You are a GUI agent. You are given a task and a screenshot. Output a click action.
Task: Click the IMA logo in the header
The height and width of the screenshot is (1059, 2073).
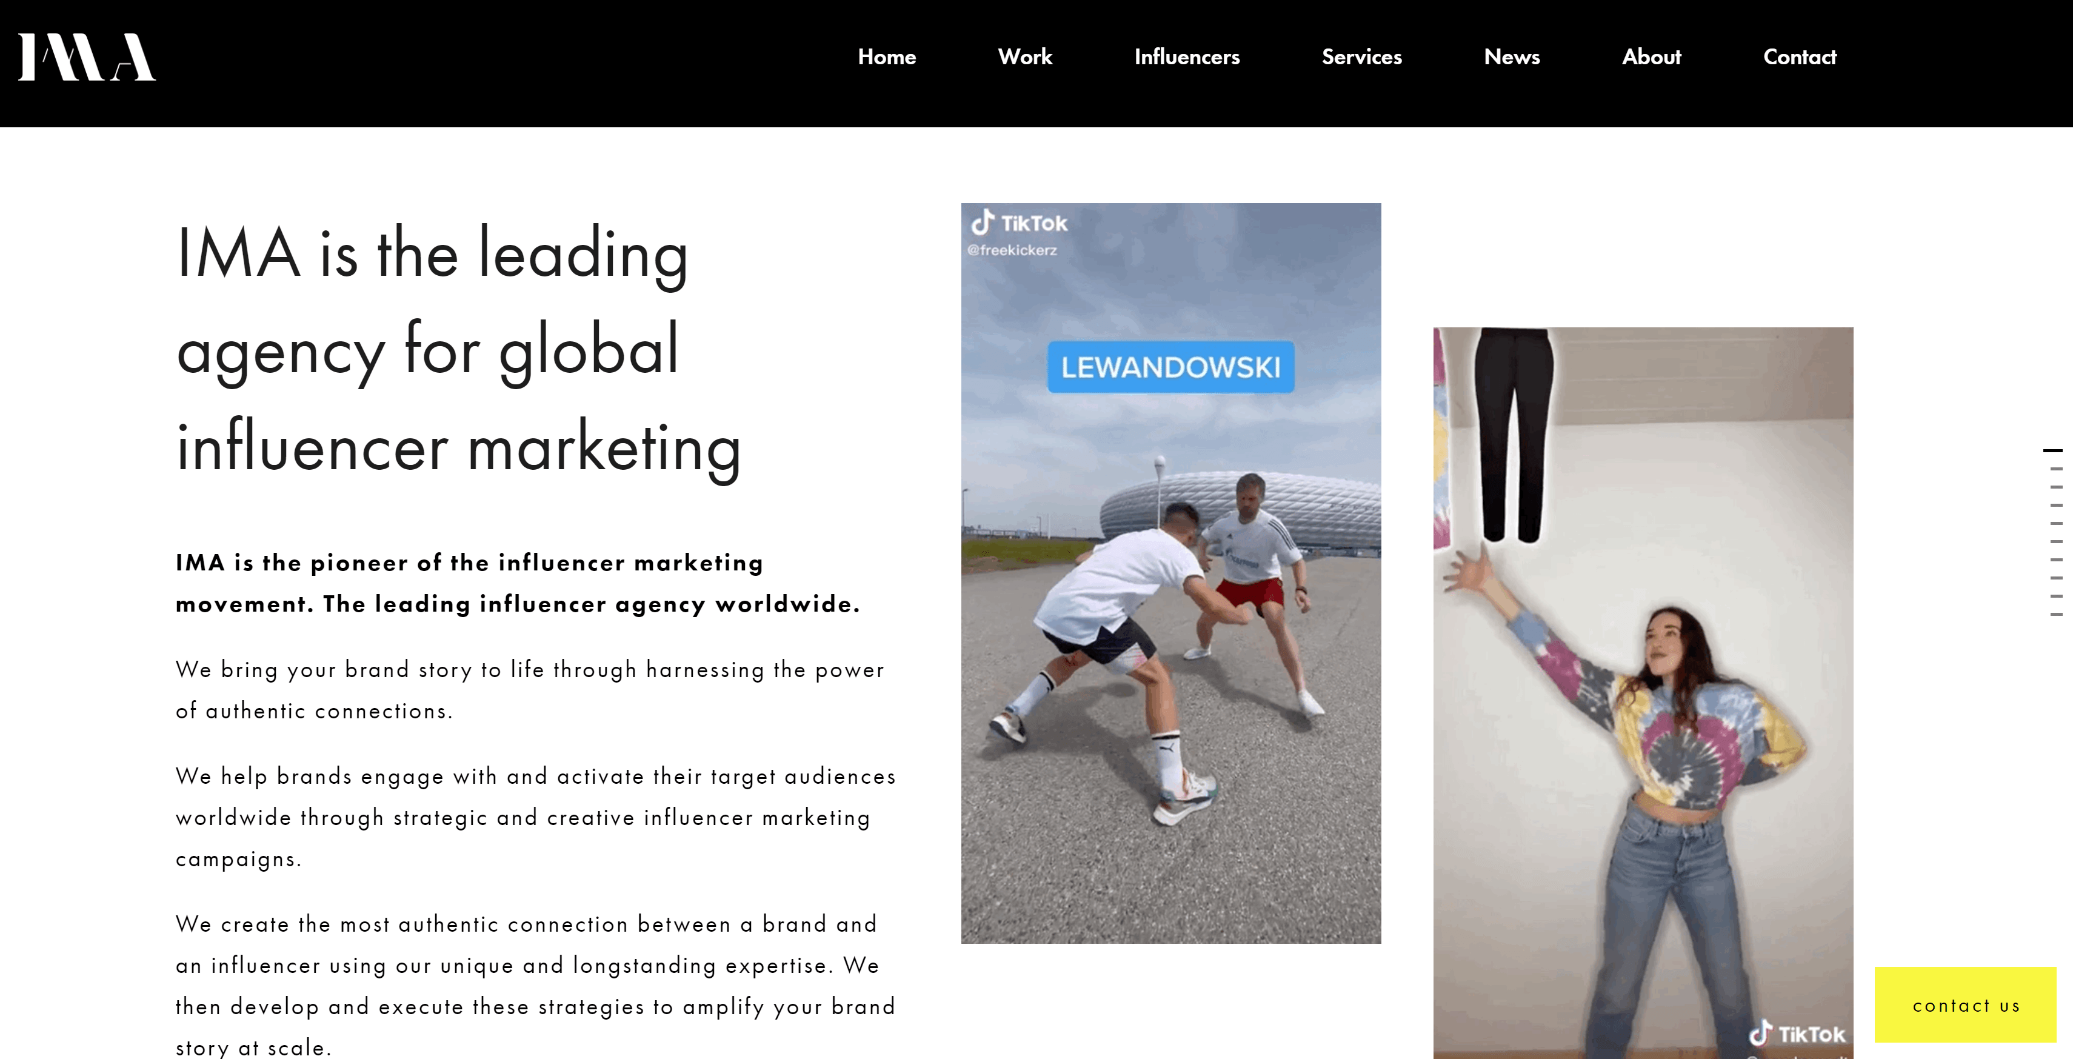[87, 56]
